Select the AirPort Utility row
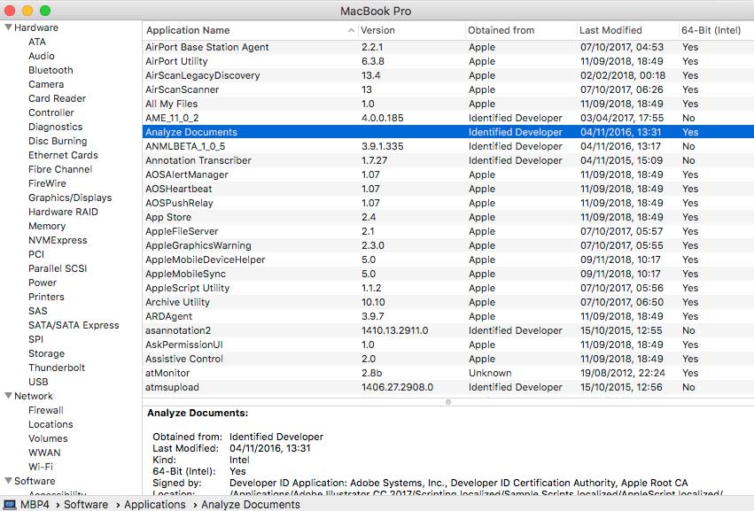 click(448, 61)
